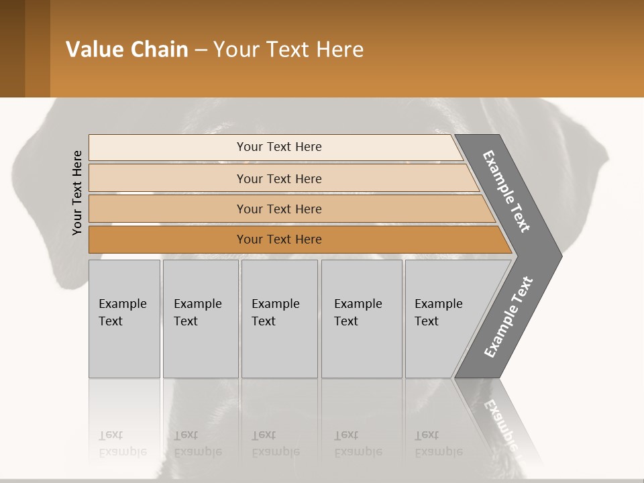Image resolution: width=644 pixels, height=483 pixels.
Task: Select the third tan 'Your Text Here' bar
Action: pyautogui.click(x=292, y=209)
